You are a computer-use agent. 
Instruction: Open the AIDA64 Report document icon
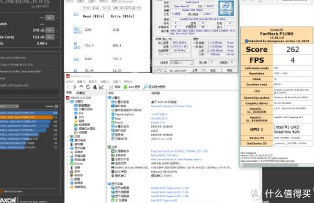111,87
